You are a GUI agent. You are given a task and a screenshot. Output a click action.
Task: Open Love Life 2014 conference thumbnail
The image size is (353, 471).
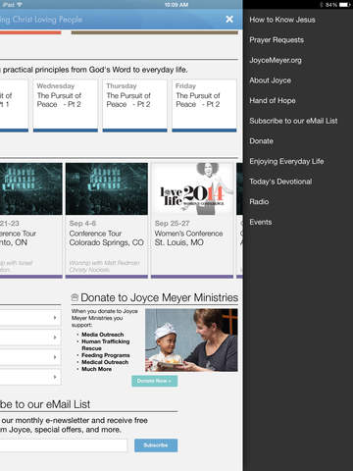[192, 188]
